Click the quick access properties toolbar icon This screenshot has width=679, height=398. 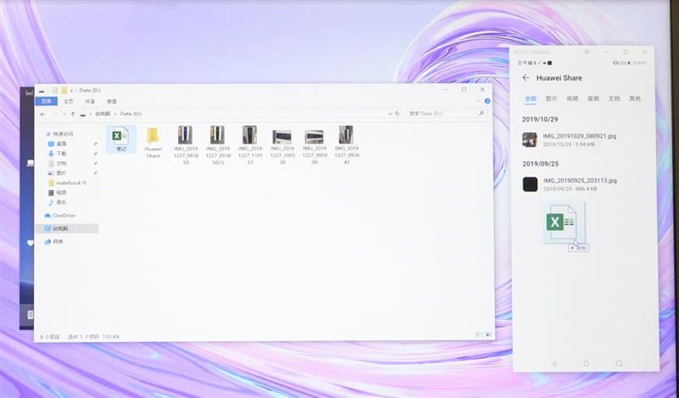[54, 90]
